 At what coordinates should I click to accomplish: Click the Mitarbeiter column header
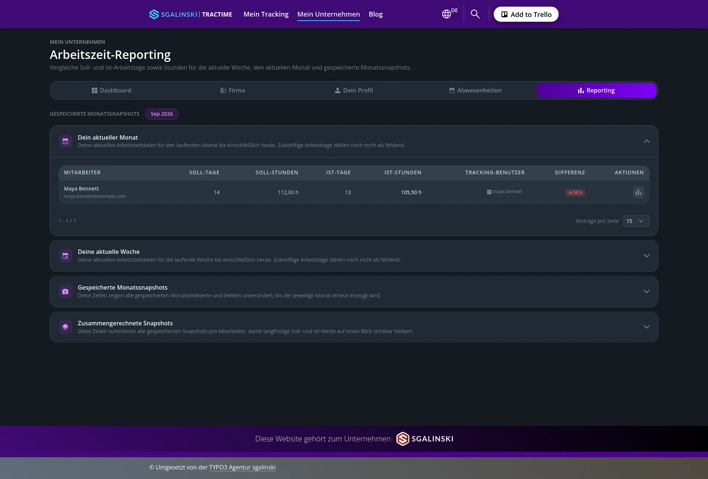(82, 172)
